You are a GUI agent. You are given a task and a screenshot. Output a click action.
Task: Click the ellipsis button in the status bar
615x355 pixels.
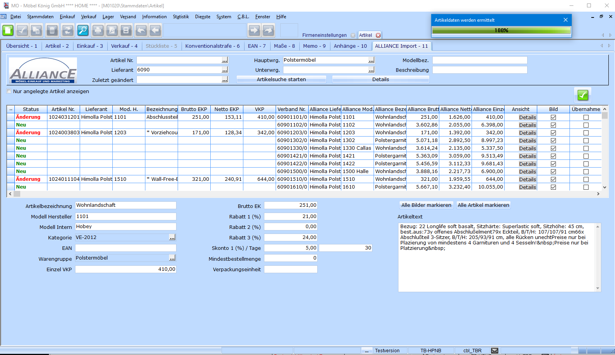tap(367, 350)
